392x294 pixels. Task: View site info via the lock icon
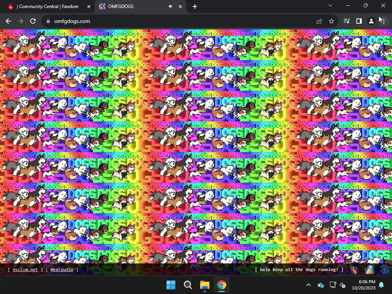(48, 21)
